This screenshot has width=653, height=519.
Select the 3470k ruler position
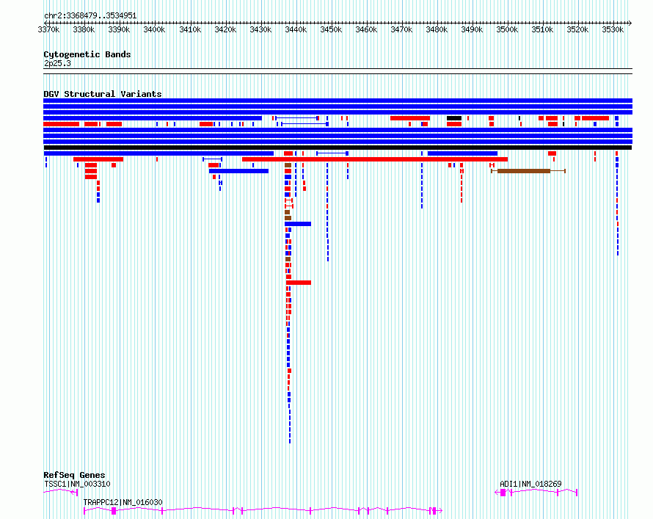tap(401, 29)
